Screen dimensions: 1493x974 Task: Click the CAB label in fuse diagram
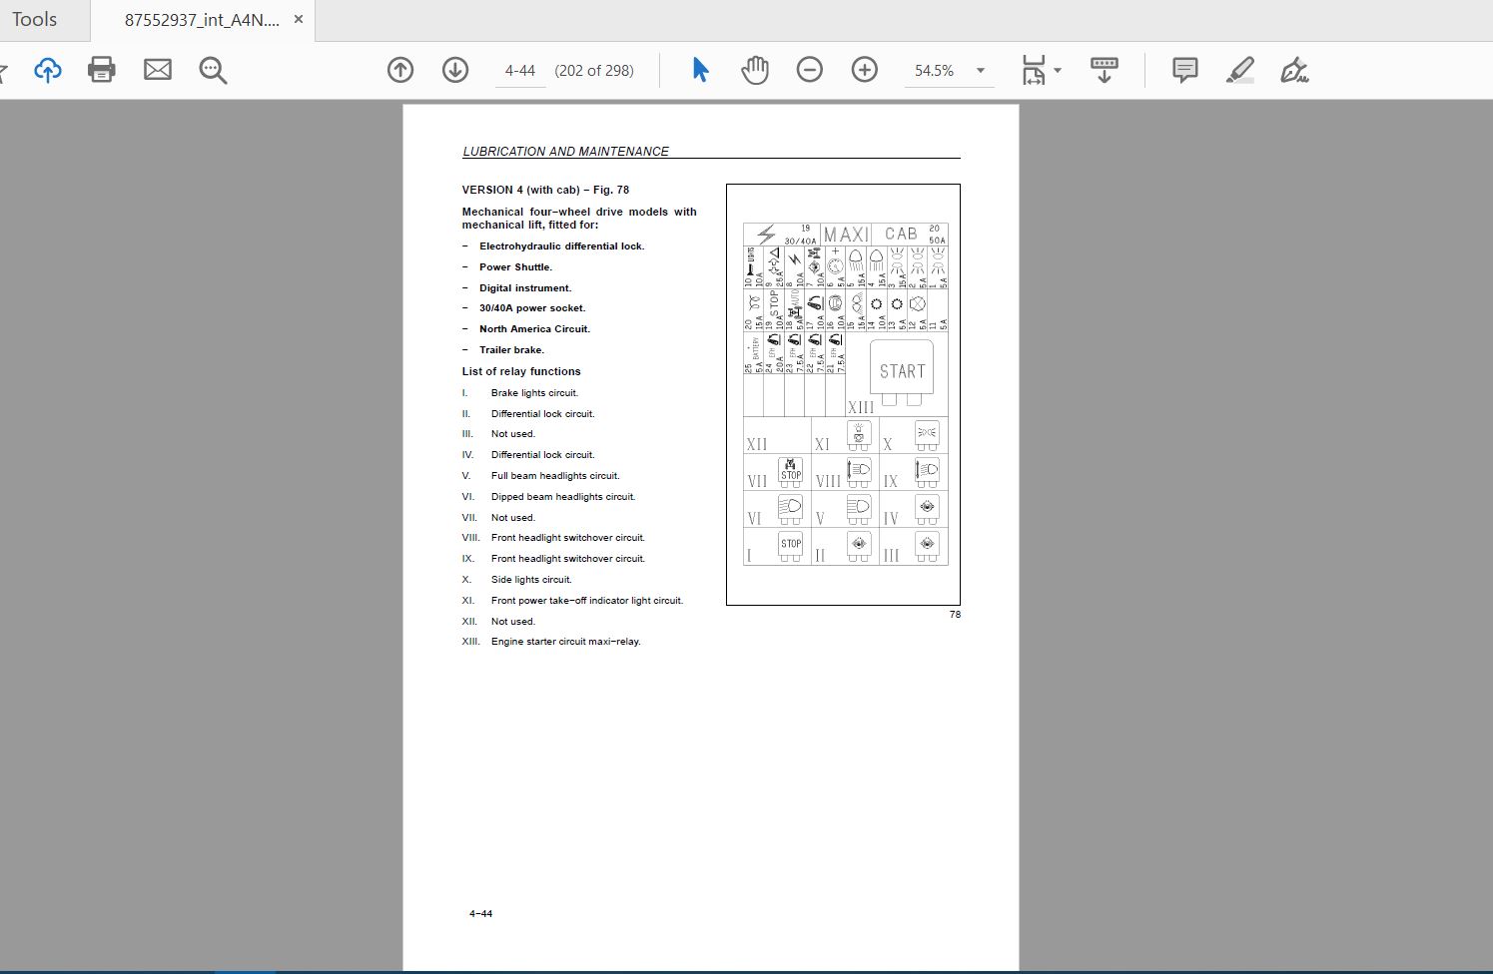pyautogui.click(x=901, y=234)
